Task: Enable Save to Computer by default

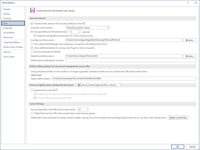Action: pos(32,52)
